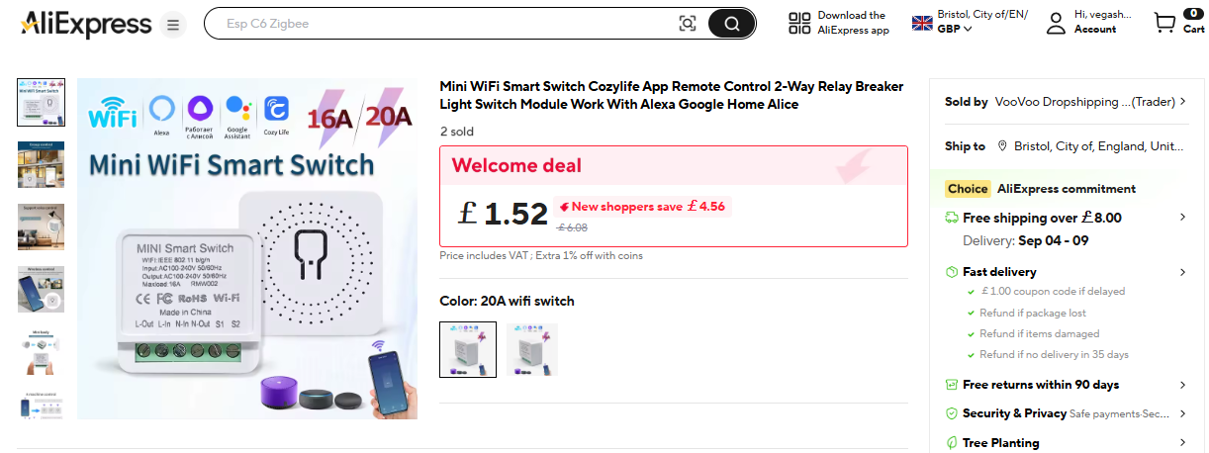Click the UK flag region icon
The image size is (1209, 453).
coord(922,23)
